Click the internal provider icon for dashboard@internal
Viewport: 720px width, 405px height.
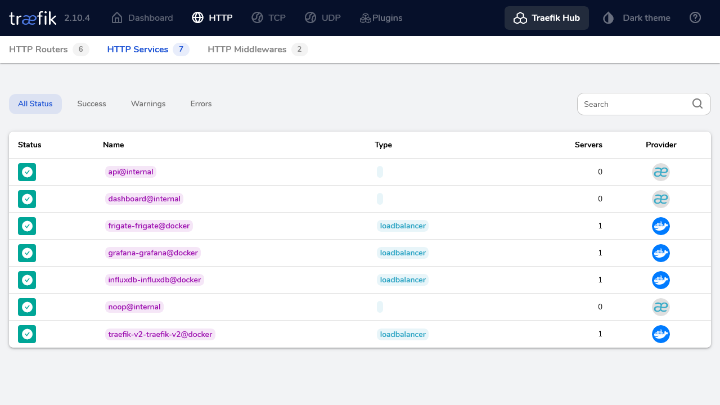[660, 199]
